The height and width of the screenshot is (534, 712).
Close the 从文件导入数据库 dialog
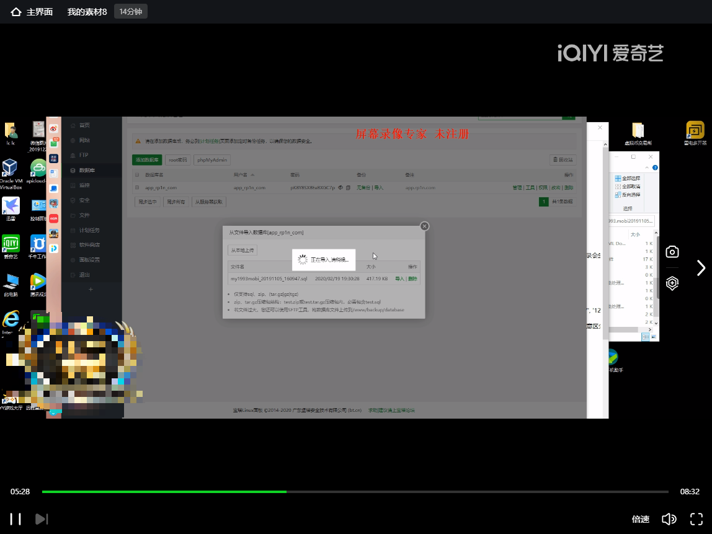(425, 226)
